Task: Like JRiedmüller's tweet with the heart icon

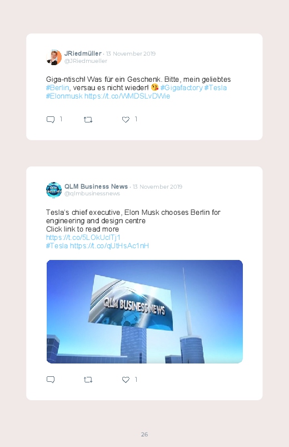Action: (126, 120)
